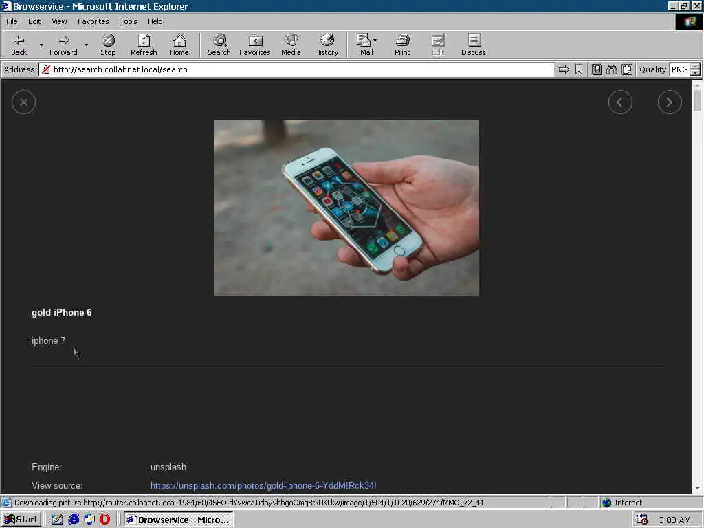Open the Help menu
The width and height of the screenshot is (704, 528).
click(x=155, y=21)
